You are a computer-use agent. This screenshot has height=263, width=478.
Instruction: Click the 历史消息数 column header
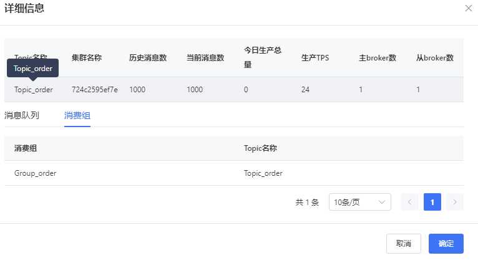point(148,58)
